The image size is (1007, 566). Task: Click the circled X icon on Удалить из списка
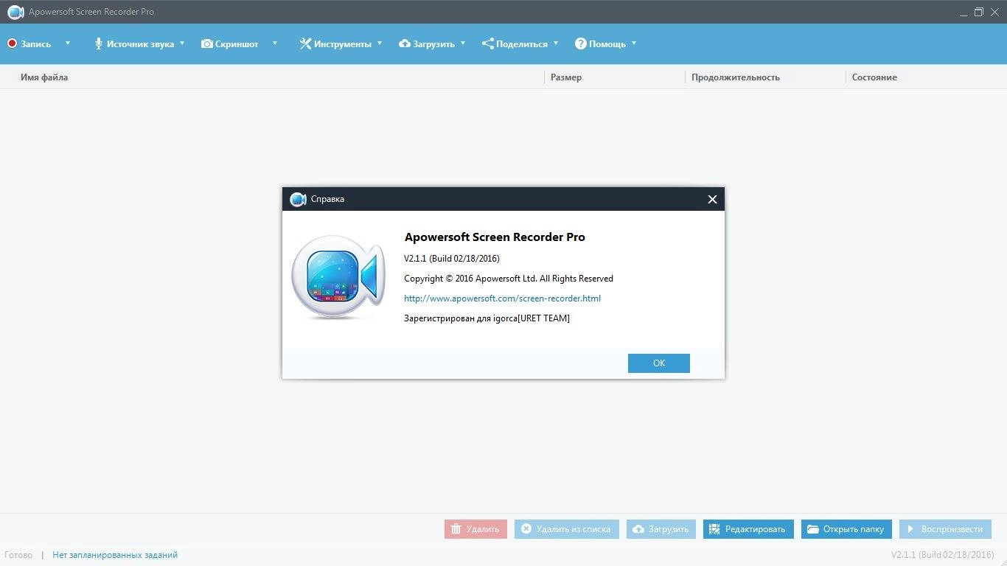[x=526, y=529]
